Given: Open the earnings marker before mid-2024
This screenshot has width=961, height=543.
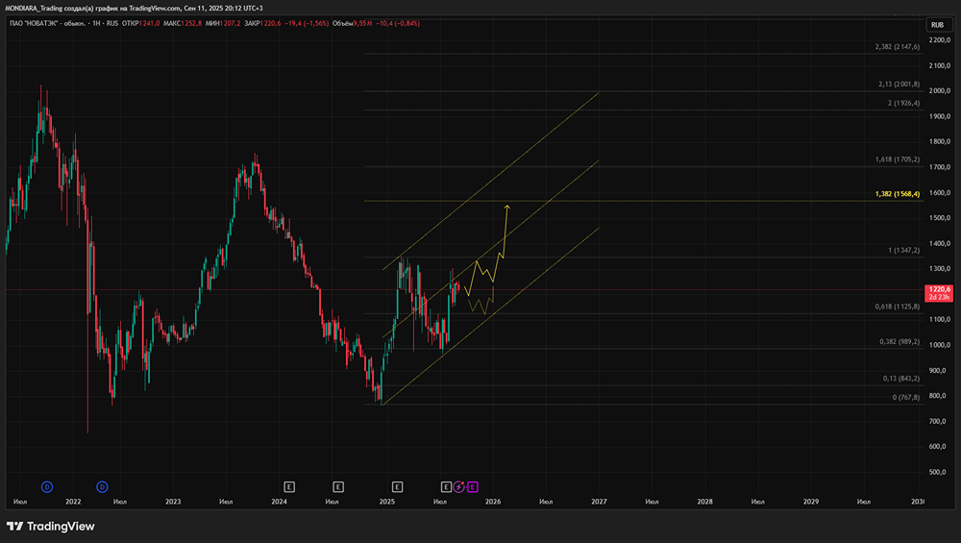Looking at the screenshot, I should [x=338, y=487].
